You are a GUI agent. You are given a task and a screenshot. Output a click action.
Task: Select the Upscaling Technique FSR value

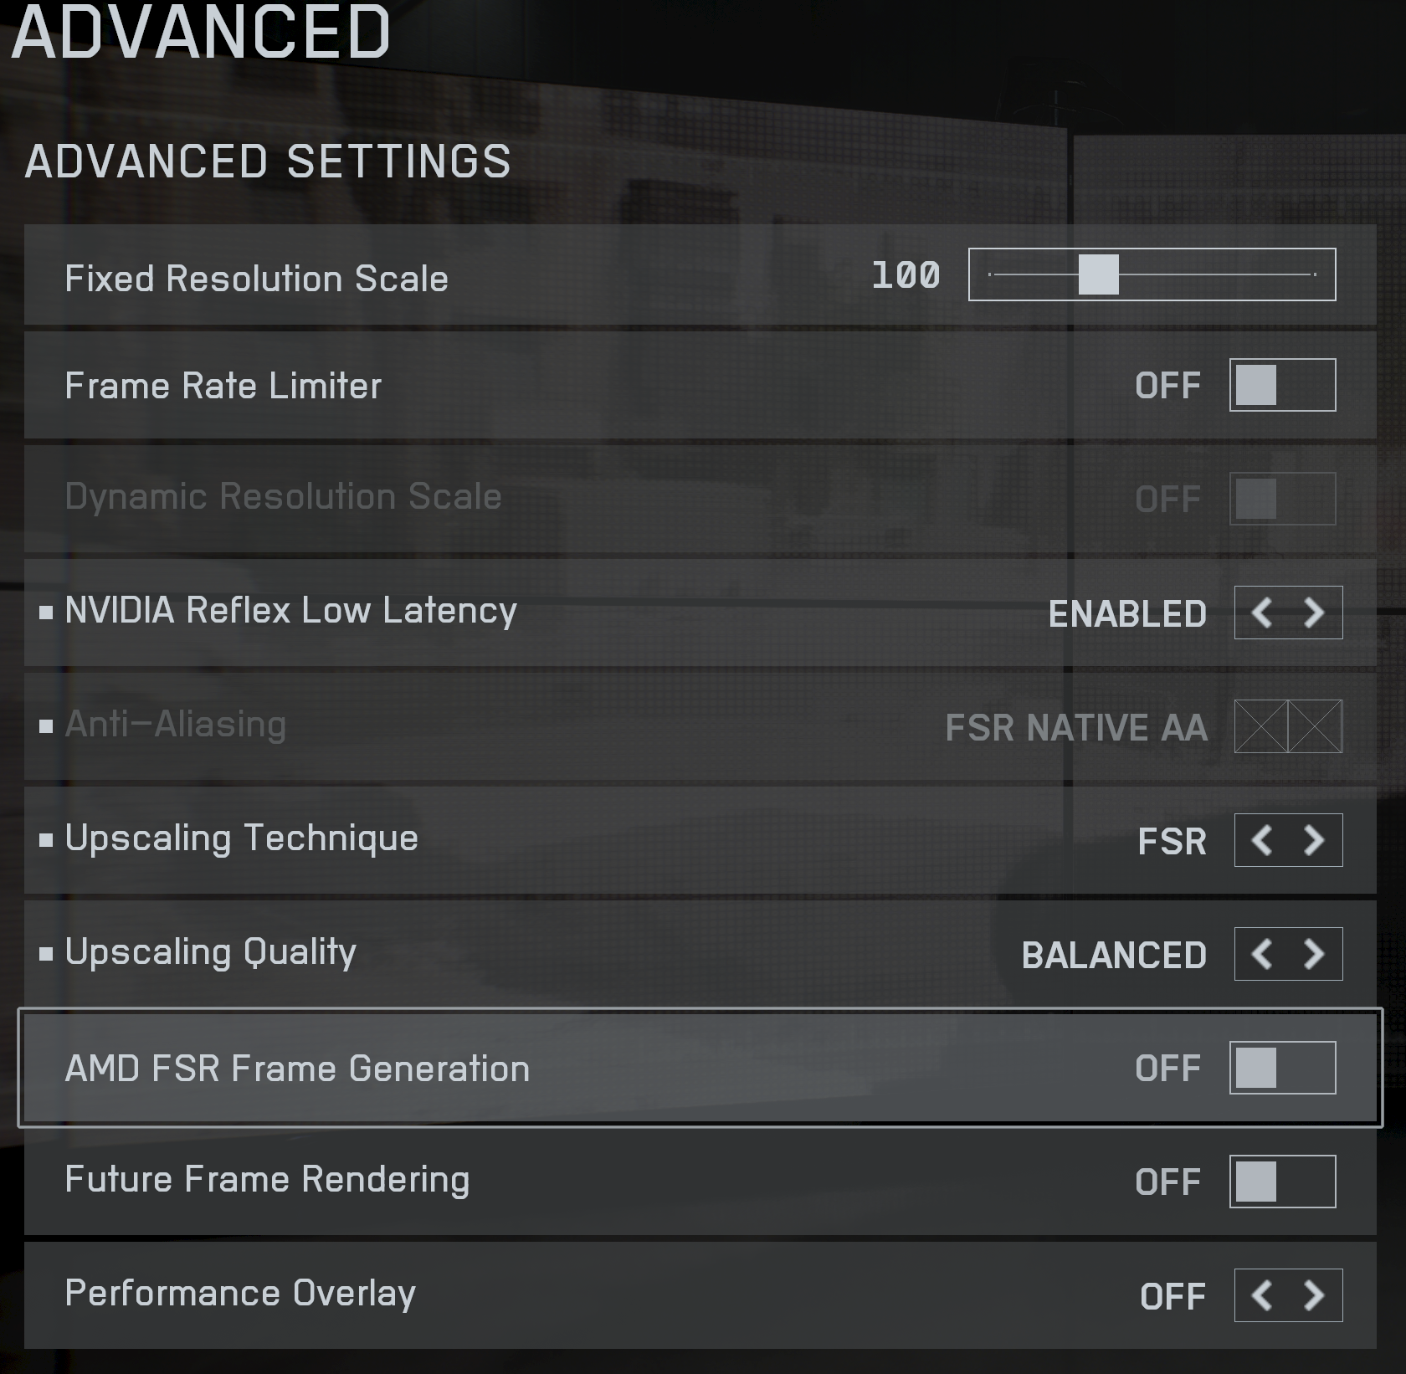[1172, 842]
